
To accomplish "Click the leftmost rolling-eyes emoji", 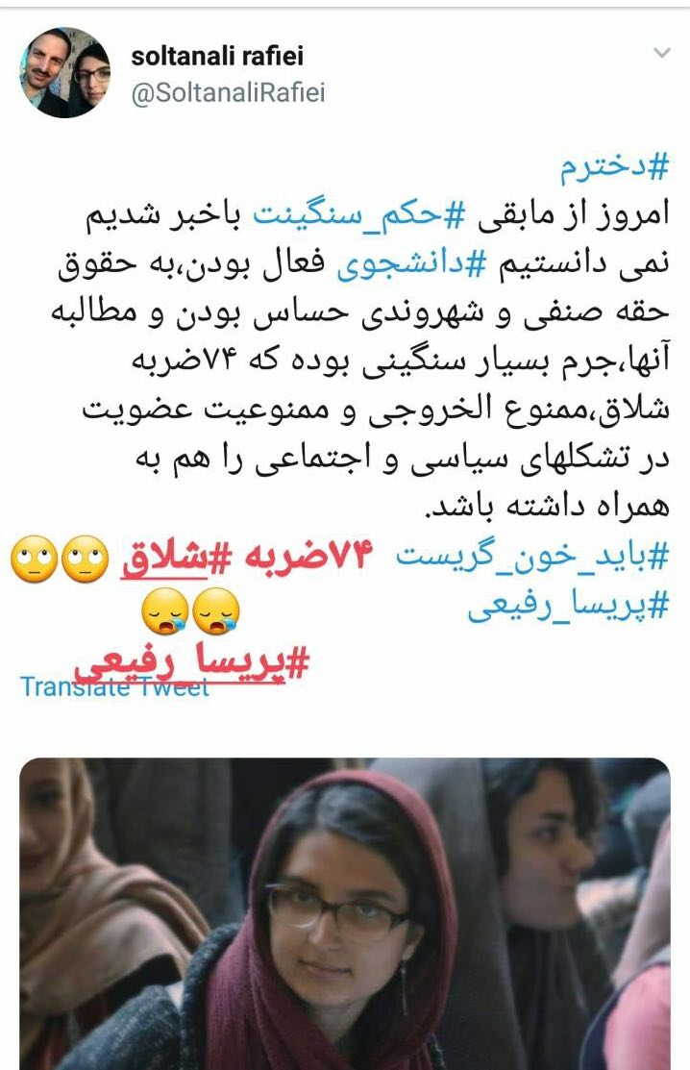I will [34, 559].
